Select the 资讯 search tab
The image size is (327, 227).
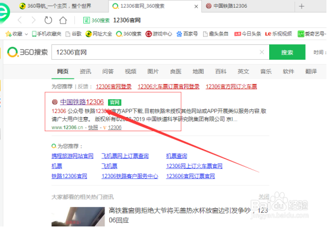(x=86, y=72)
